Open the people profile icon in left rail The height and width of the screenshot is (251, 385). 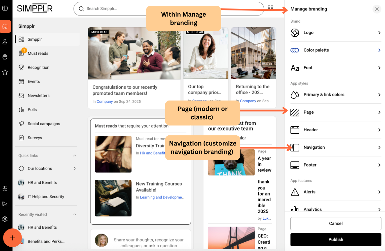click(5, 42)
